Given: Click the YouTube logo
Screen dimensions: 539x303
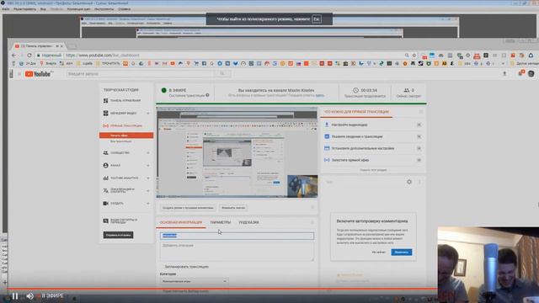Looking at the screenshot, I should pos(39,74).
